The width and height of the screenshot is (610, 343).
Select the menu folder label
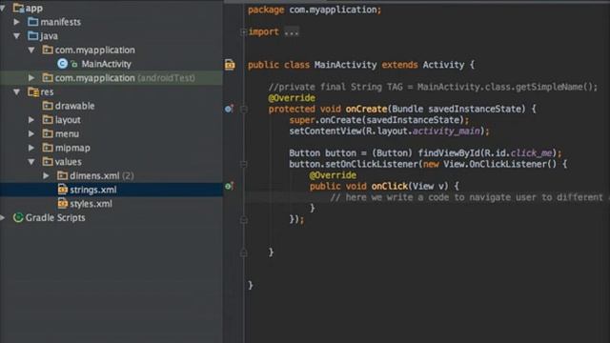point(67,133)
